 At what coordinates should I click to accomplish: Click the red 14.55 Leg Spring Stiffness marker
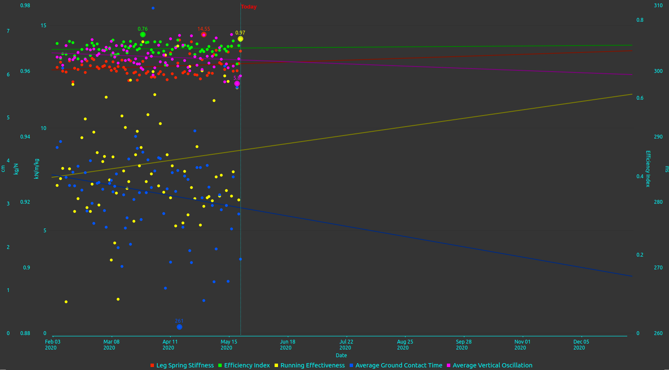[204, 35]
